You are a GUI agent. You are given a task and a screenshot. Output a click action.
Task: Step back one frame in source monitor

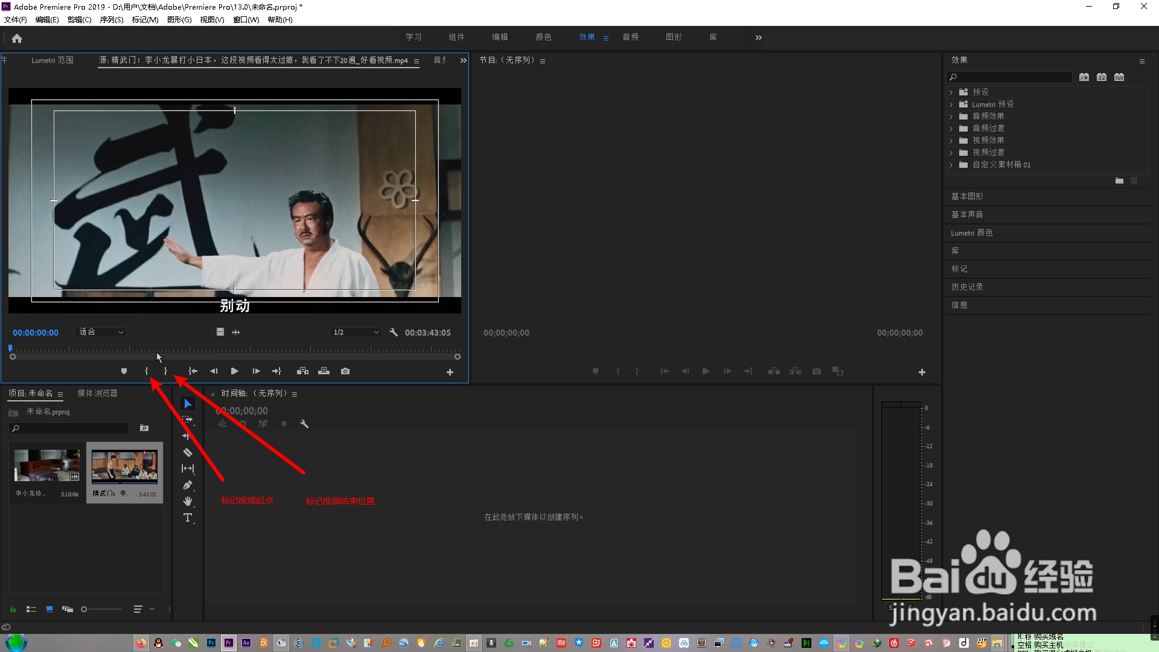tap(214, 371)
